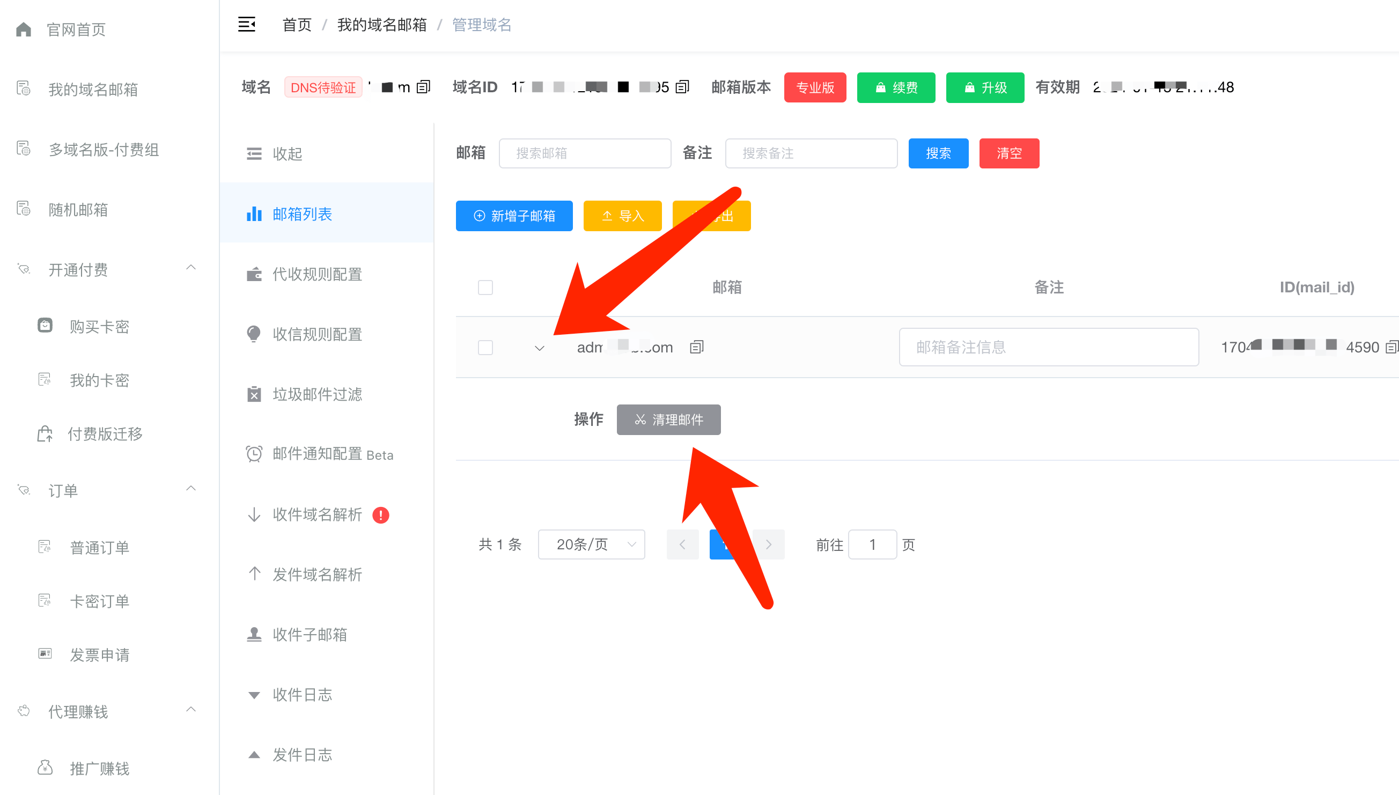Open 付费版迁移 in the sidebar
This screenshot has height=795, width=1399.
tap(105, 434)
